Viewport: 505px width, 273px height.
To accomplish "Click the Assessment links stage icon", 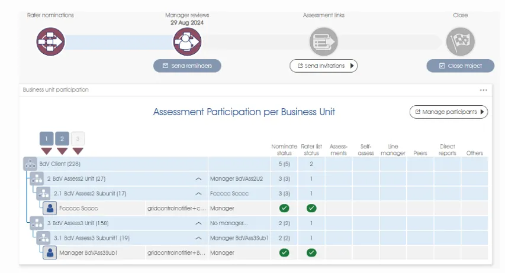I will pos(323,42).
